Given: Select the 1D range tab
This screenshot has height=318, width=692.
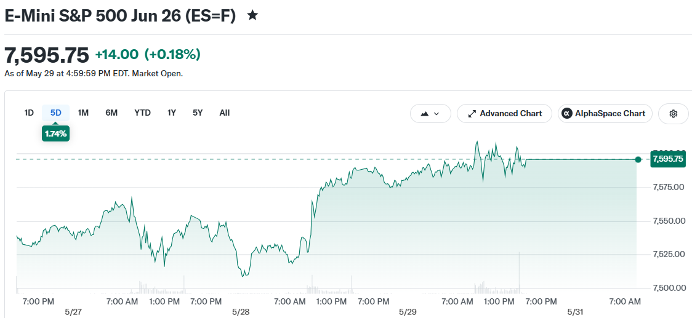Looking at the screenshot, I should coord(29,113).
